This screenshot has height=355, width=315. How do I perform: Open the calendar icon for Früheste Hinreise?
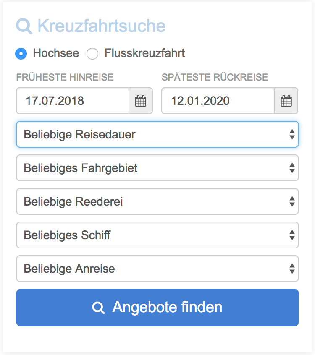pyautogui.click(x=141, y=101)
